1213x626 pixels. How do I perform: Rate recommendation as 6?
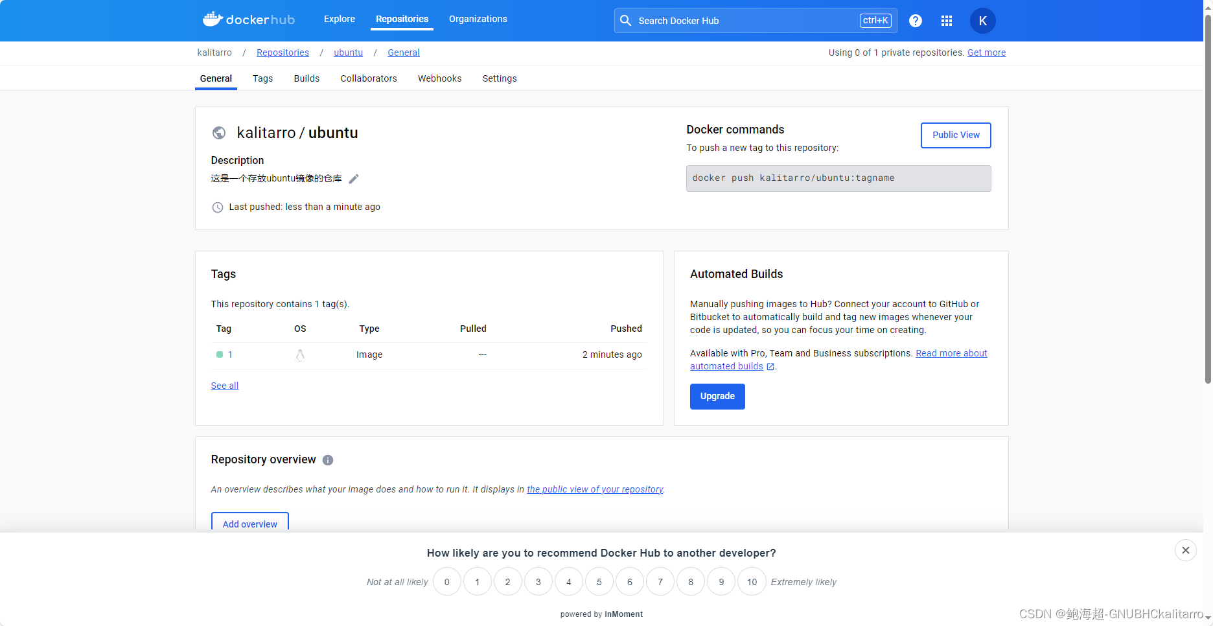[x=630, y=582]
